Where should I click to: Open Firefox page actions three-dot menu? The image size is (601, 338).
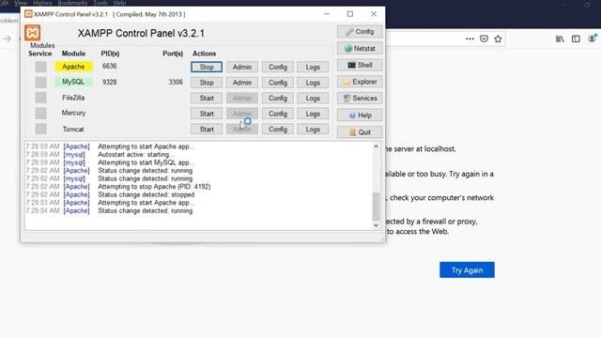[x=470, y=38]
